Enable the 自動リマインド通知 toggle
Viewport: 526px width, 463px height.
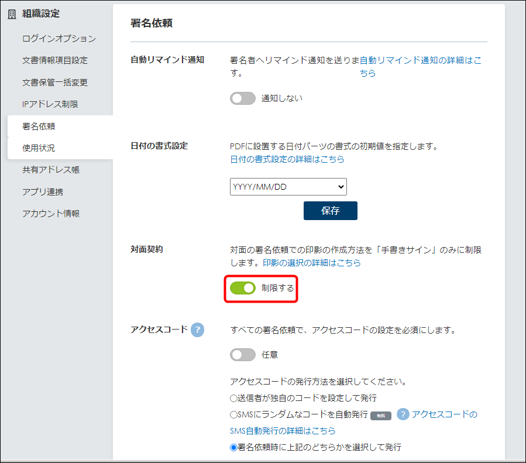click(x=243, y=98)
